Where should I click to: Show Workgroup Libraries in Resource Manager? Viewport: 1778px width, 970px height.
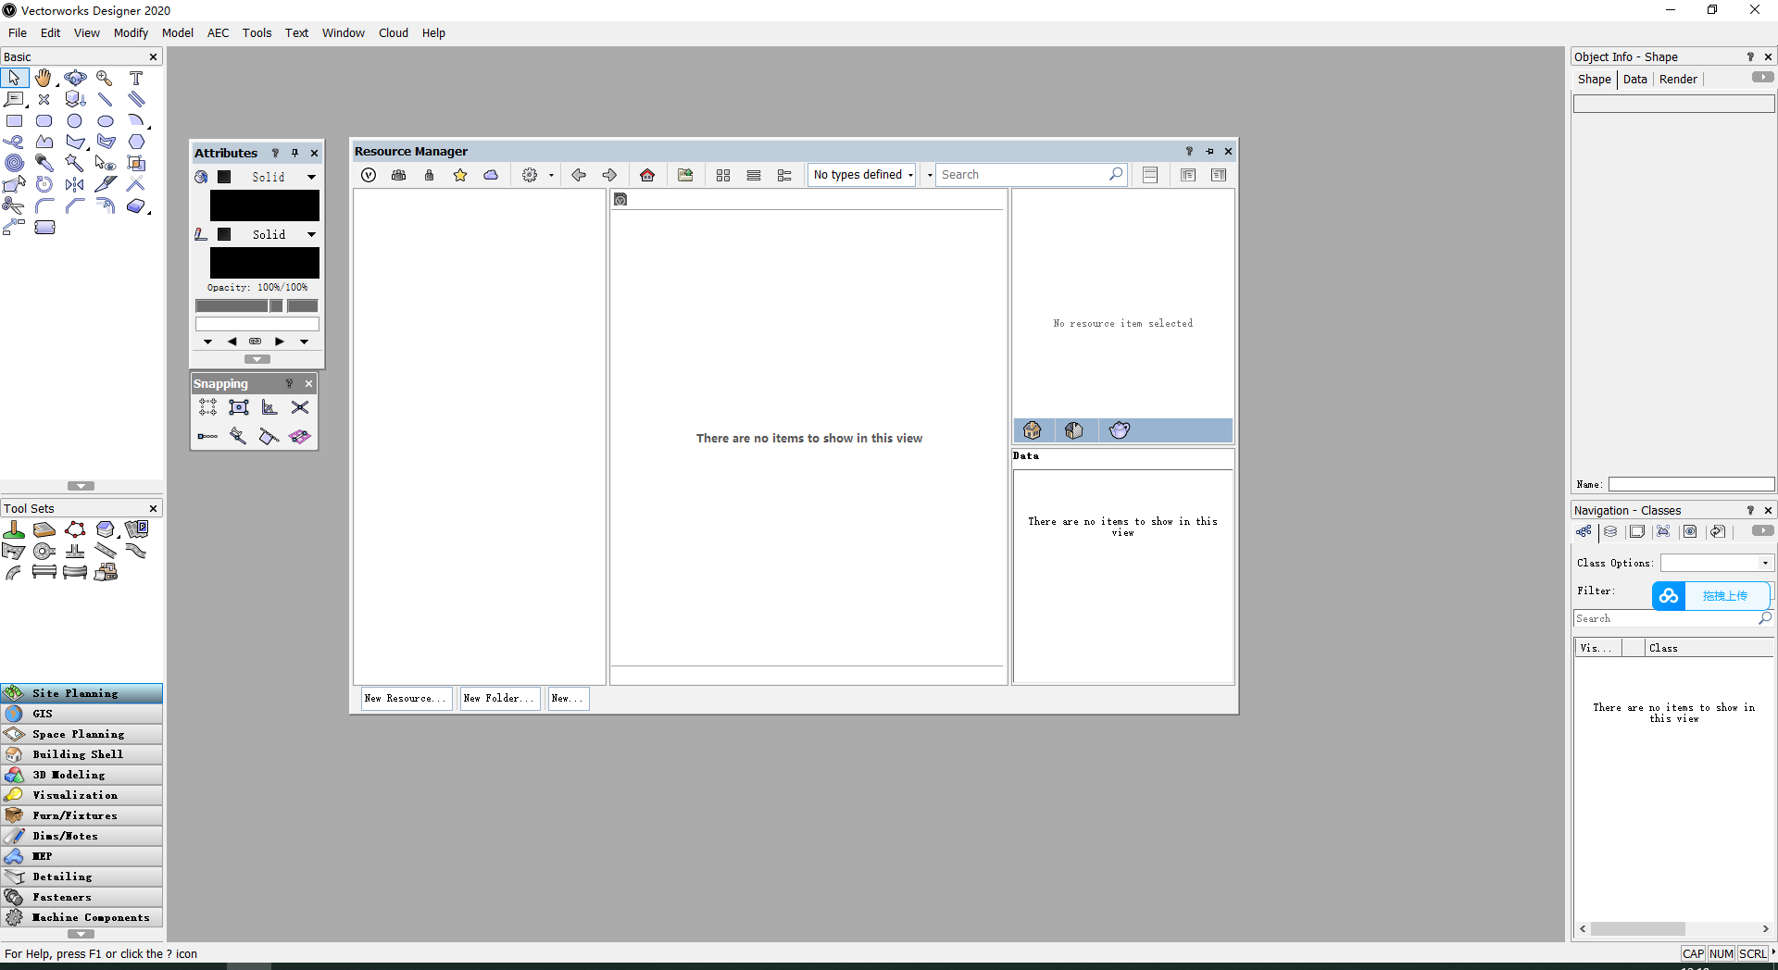pyautogui.click(x=399, y=175)
